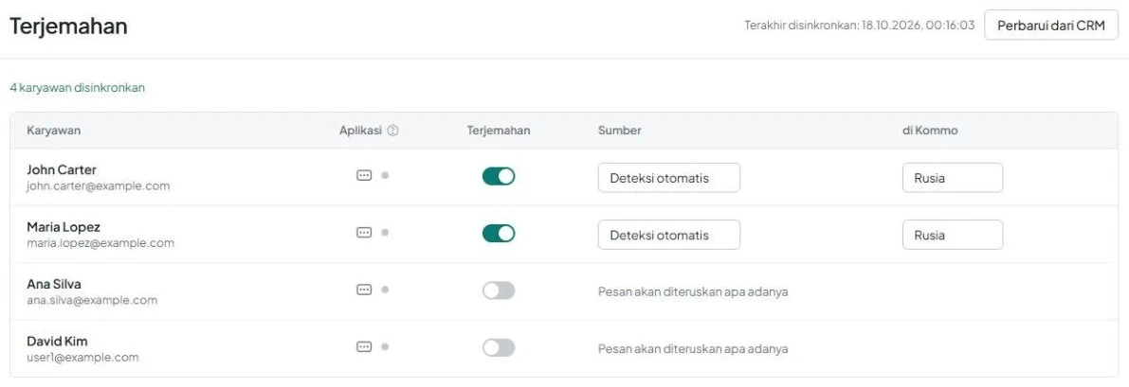Select the David Kim name
The height and width of the screenshot is (387, 1129).
[57, 341]
